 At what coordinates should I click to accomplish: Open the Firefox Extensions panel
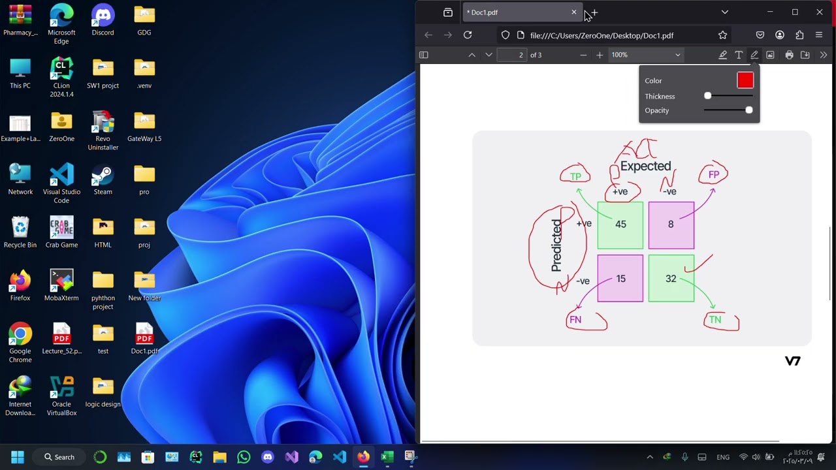(x=799, y=35)
